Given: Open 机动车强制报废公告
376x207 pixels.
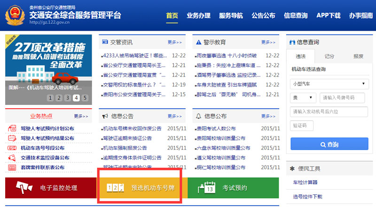Looking at the screenshot, I should coord(125,148).
